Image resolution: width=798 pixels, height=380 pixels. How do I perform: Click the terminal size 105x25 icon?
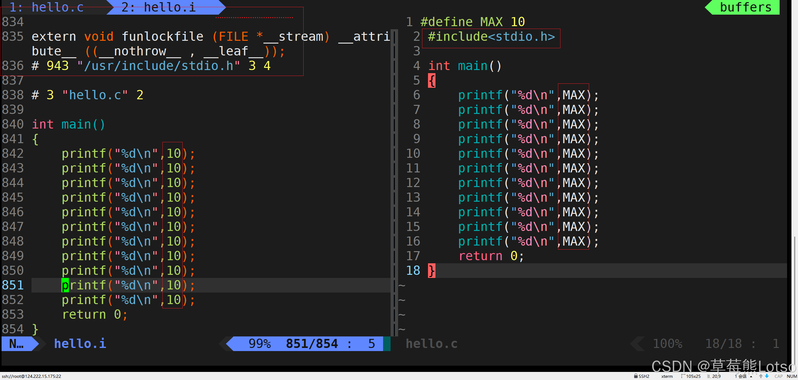pos(683,376)
